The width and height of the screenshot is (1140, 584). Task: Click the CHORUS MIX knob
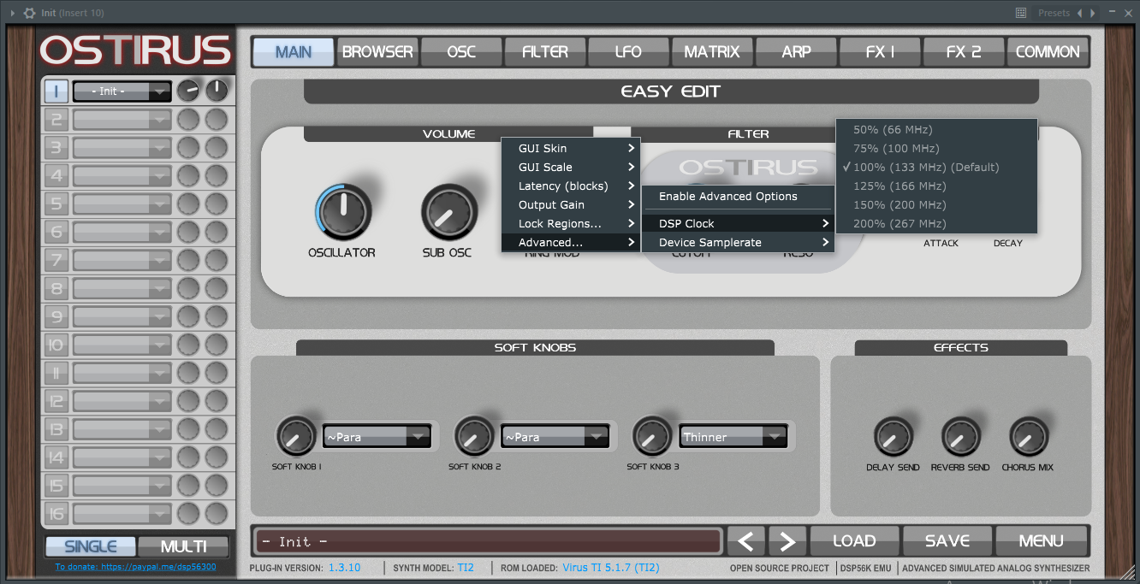click(x=1028, y=437)
